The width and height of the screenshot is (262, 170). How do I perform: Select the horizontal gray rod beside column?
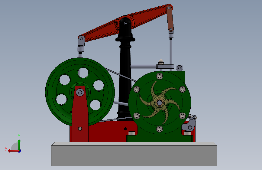pyautogui.click(x=143, y=67)
